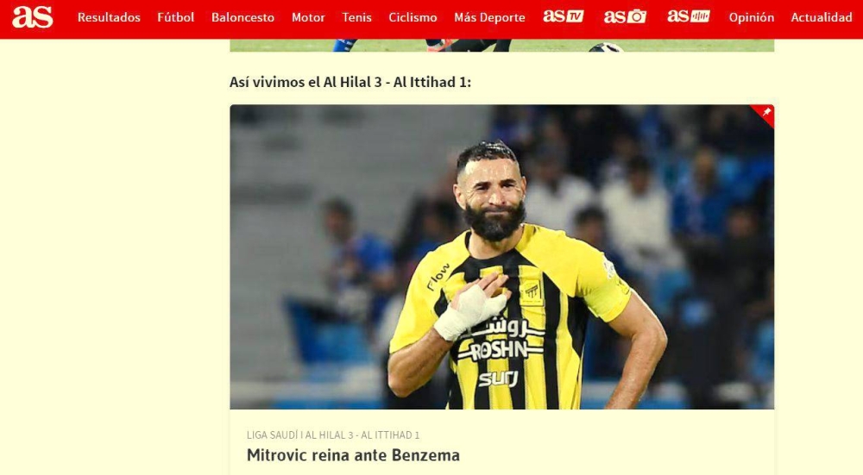
Task: Click the ROSHN sponsor text on Benzema's shirt
Action: [x=498, y=350]
